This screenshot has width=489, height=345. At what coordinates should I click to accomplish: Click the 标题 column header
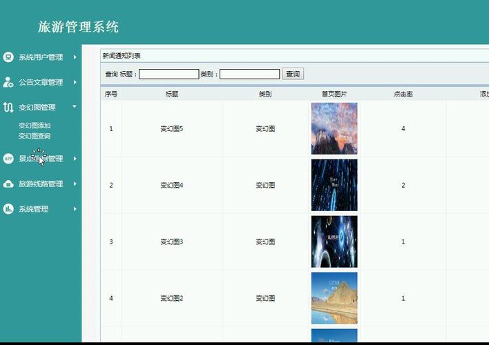point(172,94)
